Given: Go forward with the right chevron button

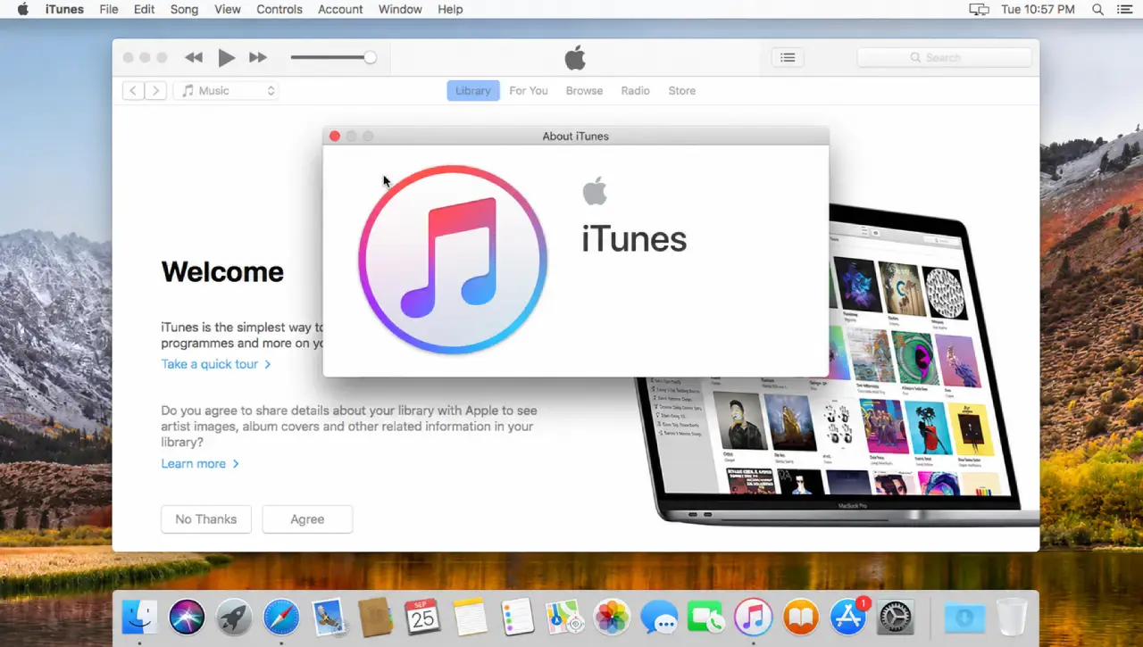Looking at the screenshot, I should (x=156, y=90).
